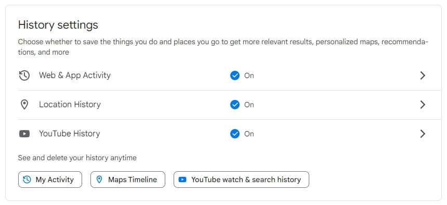Open My Activity page
This screenshot has height=205, width=447.
50,180
